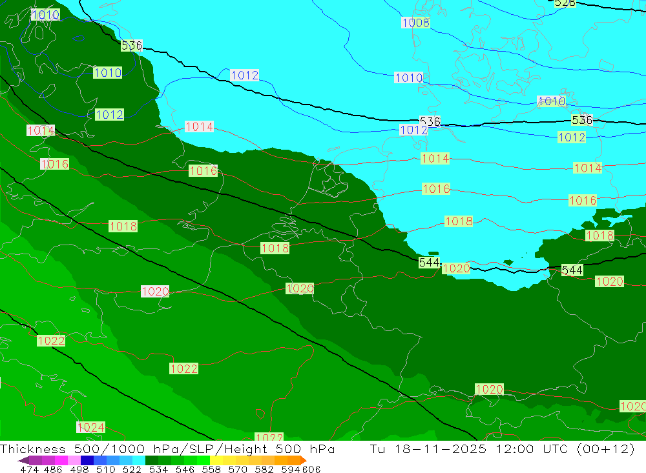This screenshot has width=646, height=473.
Task: Click the blue 1008 isobar label
Action: pyautogui.click(x=415, y=23)
